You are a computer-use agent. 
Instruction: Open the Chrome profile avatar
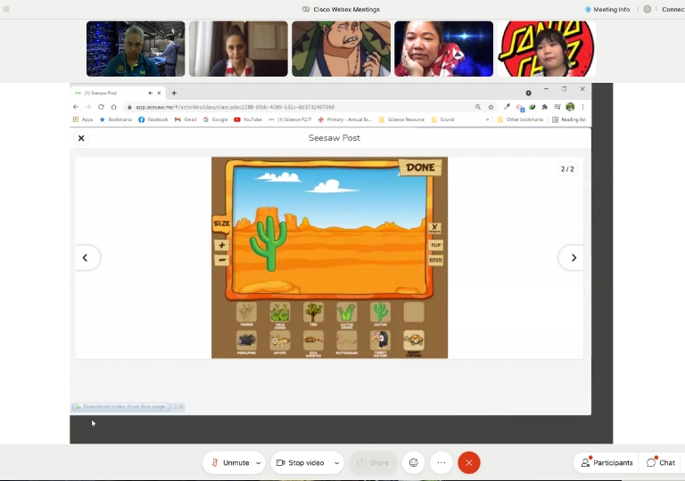570,107
